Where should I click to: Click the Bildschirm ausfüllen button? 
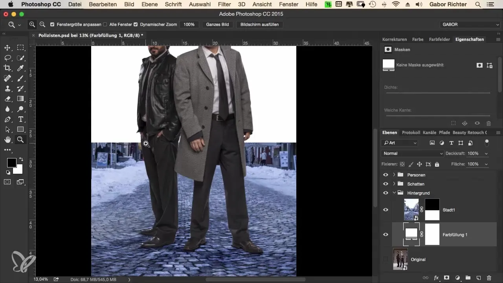tap(260, 24)
